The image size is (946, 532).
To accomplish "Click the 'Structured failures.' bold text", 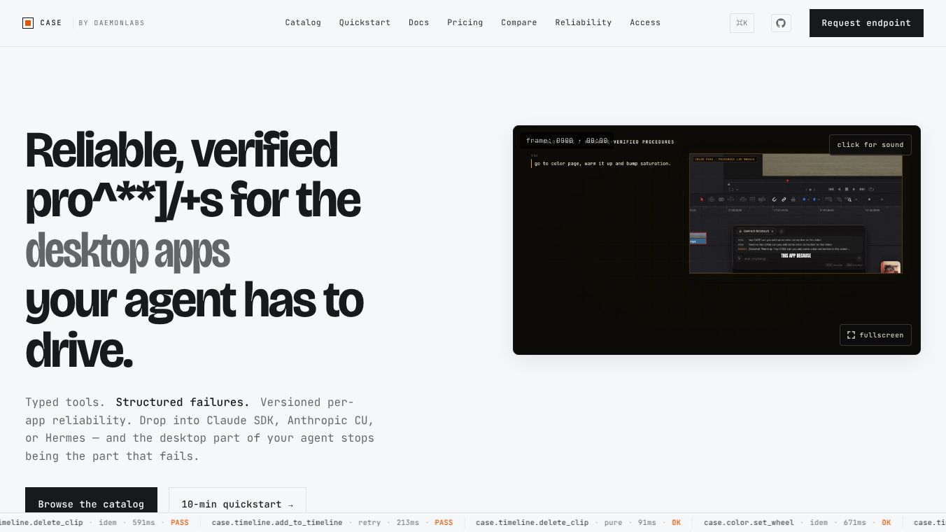I will pos(183,402).
